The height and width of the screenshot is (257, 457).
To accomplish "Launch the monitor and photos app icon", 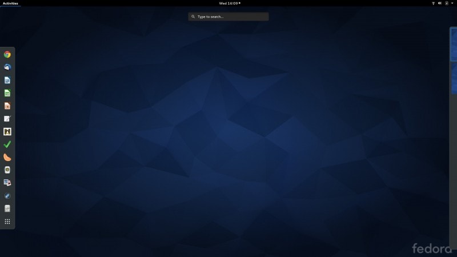I will coord(7,183).
